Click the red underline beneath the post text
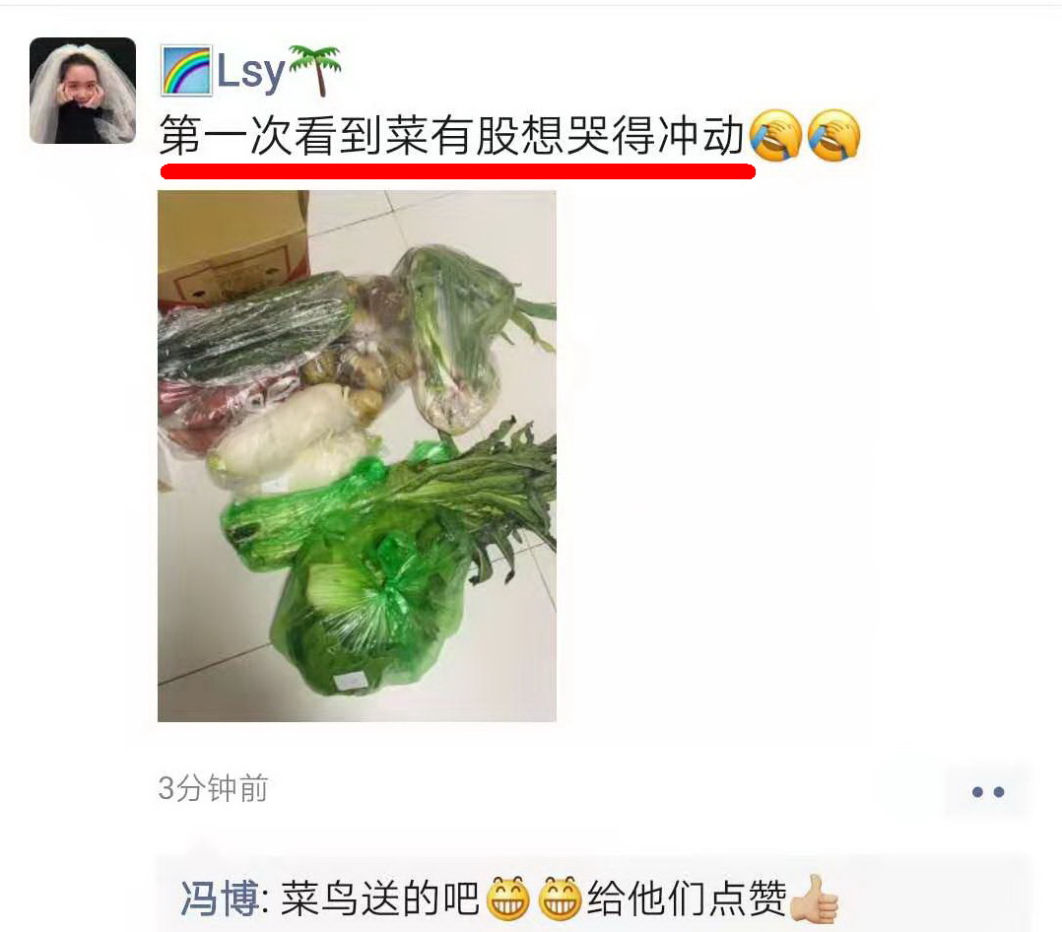The width and height of the screenshot is (1062, 932). coord(458,171)
